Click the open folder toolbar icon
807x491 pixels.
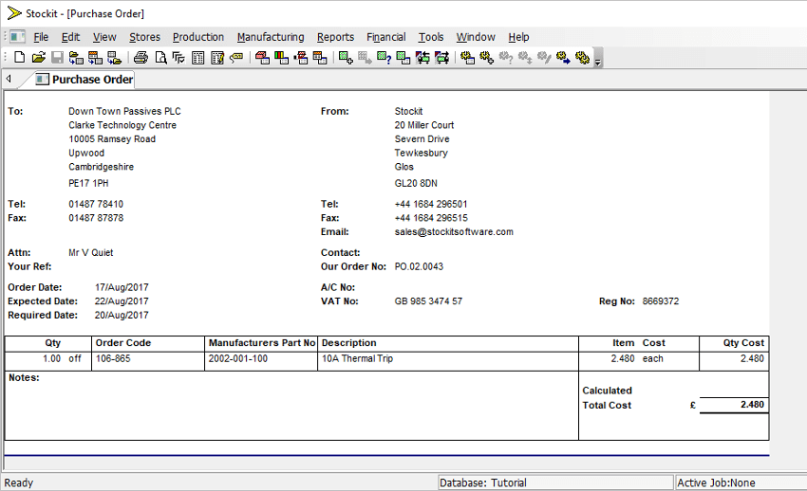pos(39,58)
